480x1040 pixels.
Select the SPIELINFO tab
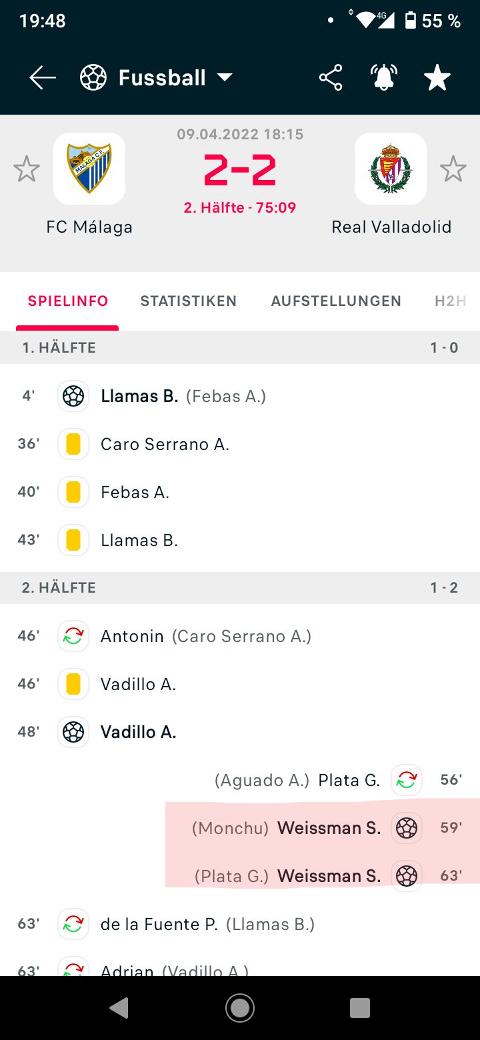coord(68,301)
